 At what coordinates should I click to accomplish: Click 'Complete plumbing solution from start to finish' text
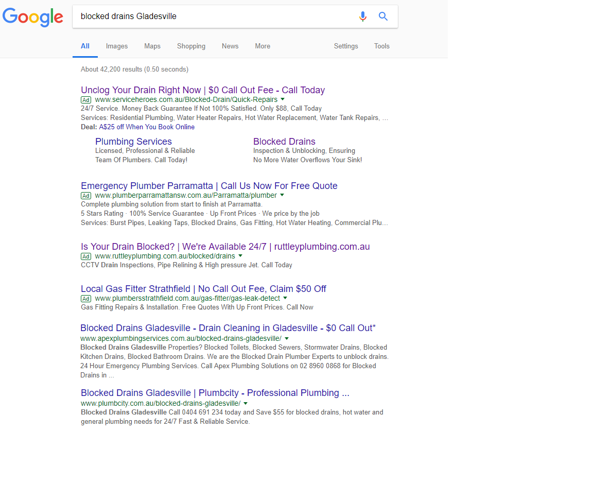pos(171,204)
